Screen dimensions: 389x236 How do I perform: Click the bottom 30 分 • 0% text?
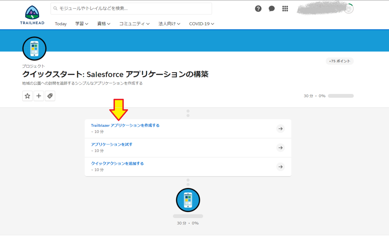[188, 223]
